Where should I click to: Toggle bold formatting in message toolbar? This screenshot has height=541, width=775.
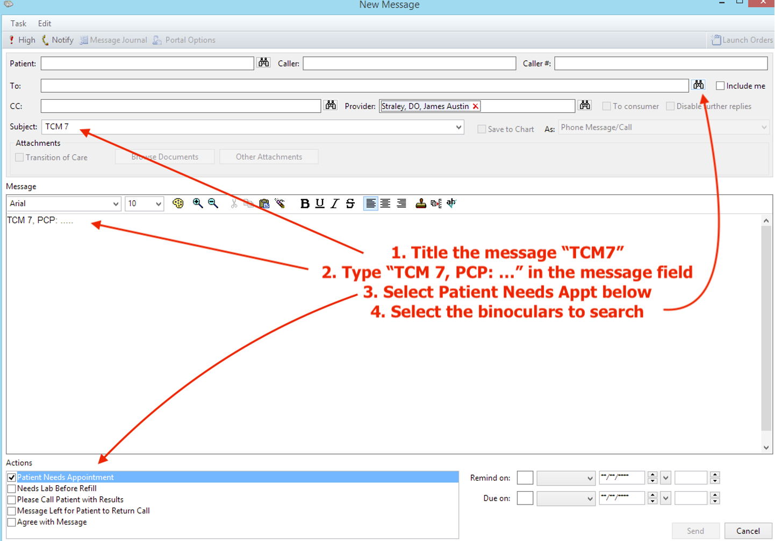[305, 203]
